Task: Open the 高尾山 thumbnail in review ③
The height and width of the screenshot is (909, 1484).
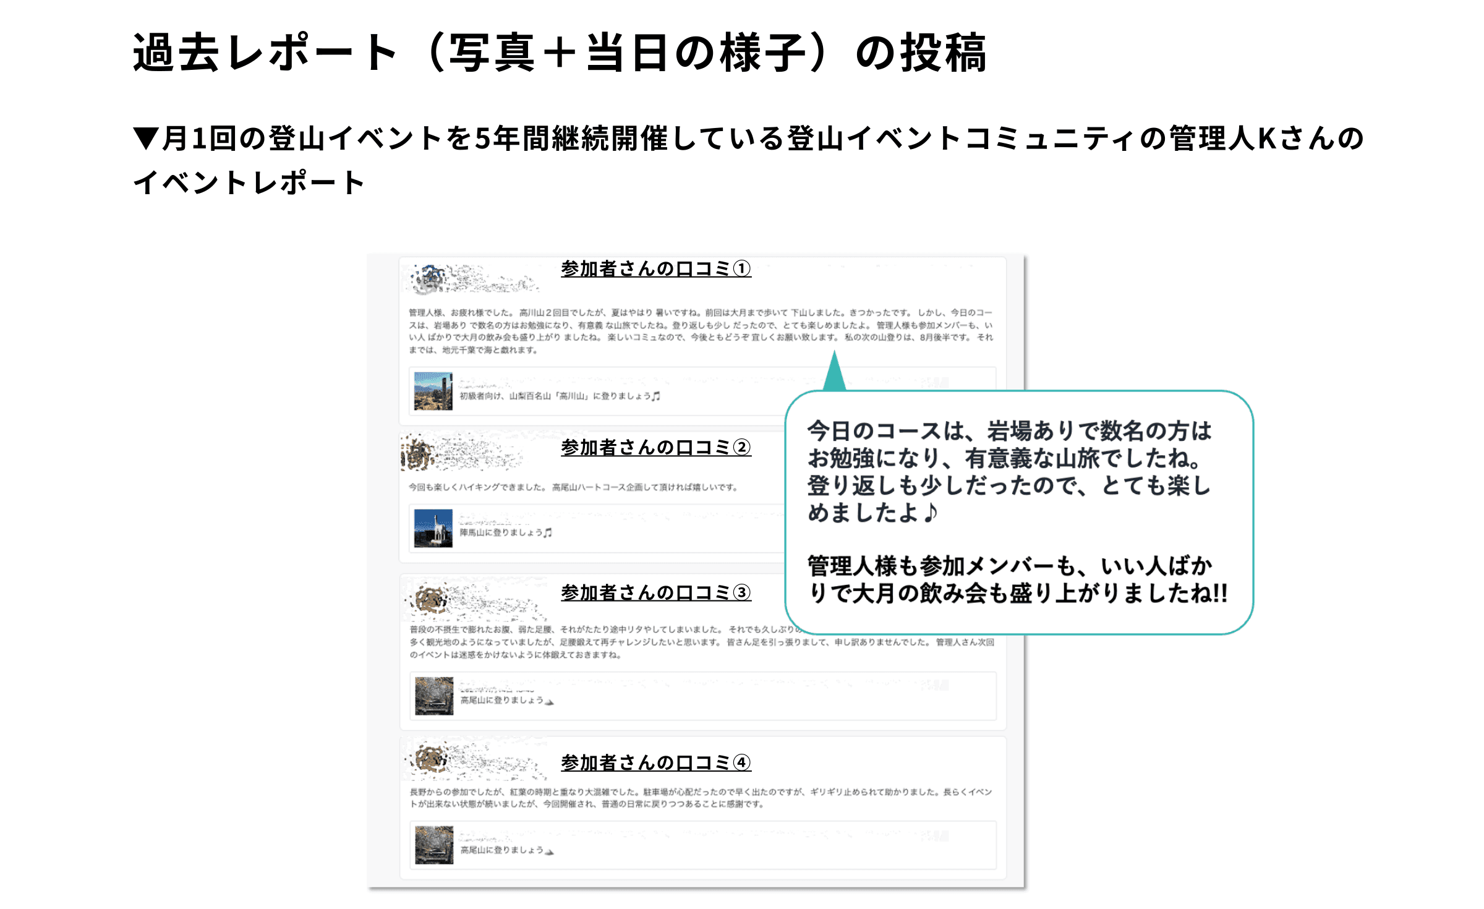Action: tap(434, 696)
